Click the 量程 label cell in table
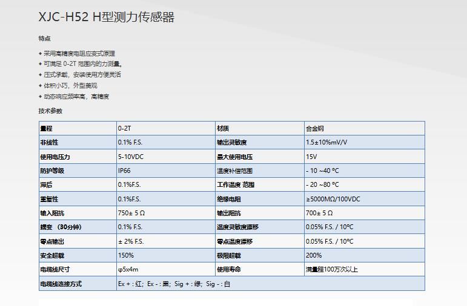The height and width of the screenshot is (306, 467). [x=47, y=128]
